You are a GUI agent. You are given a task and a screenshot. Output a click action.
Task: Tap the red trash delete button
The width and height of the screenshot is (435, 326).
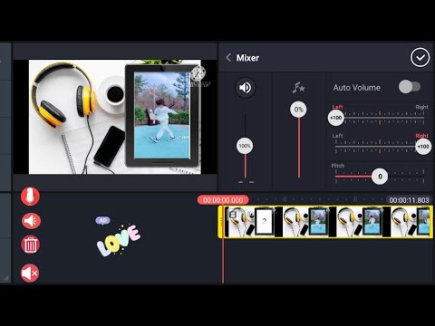[30, 244]
